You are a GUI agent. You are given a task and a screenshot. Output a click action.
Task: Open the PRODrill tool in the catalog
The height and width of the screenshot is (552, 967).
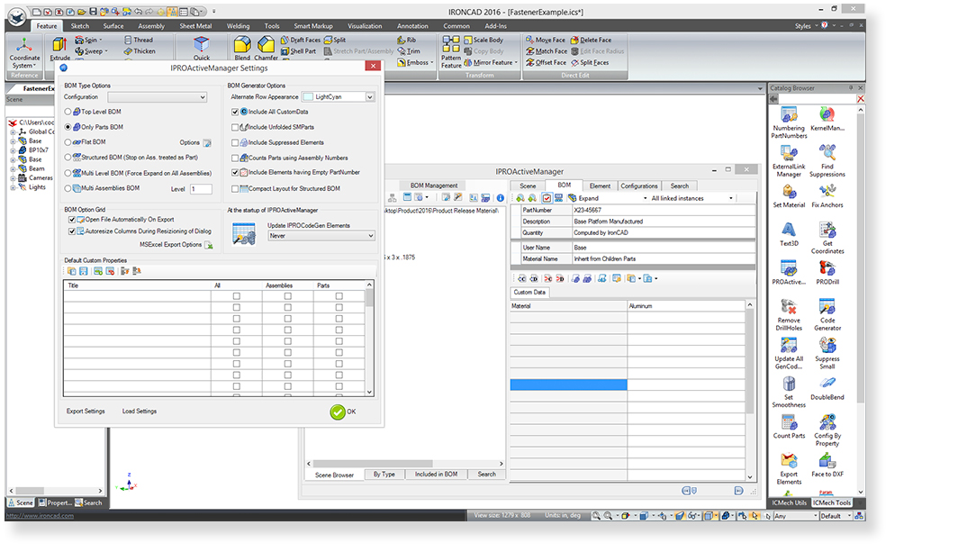coord(827,268)
